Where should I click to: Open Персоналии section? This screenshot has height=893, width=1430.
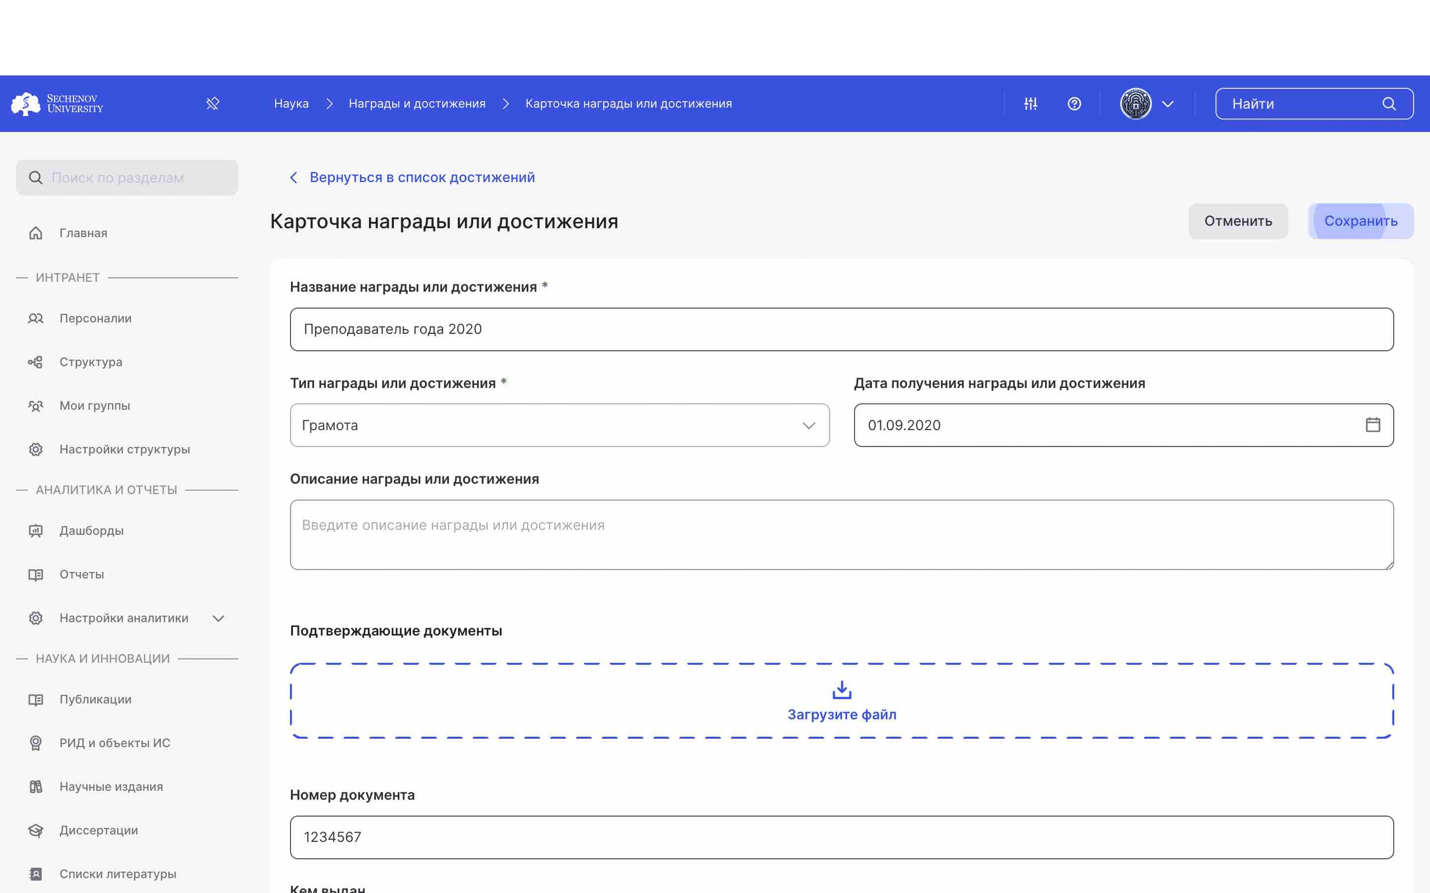95,319
